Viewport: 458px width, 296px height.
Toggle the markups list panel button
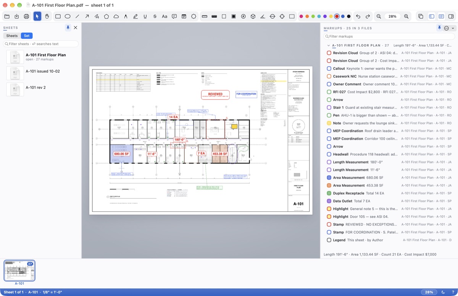(x=441, y=16)
